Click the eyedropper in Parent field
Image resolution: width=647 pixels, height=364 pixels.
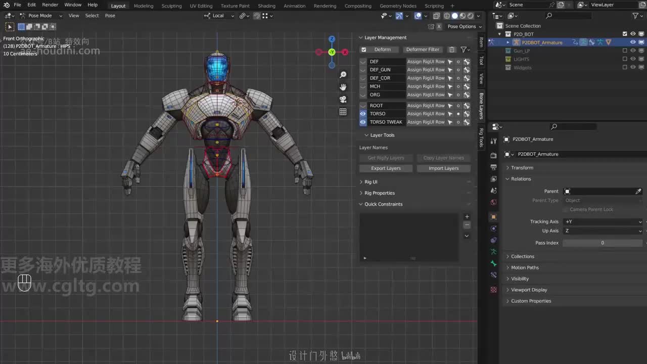click(x=638, y=192)
